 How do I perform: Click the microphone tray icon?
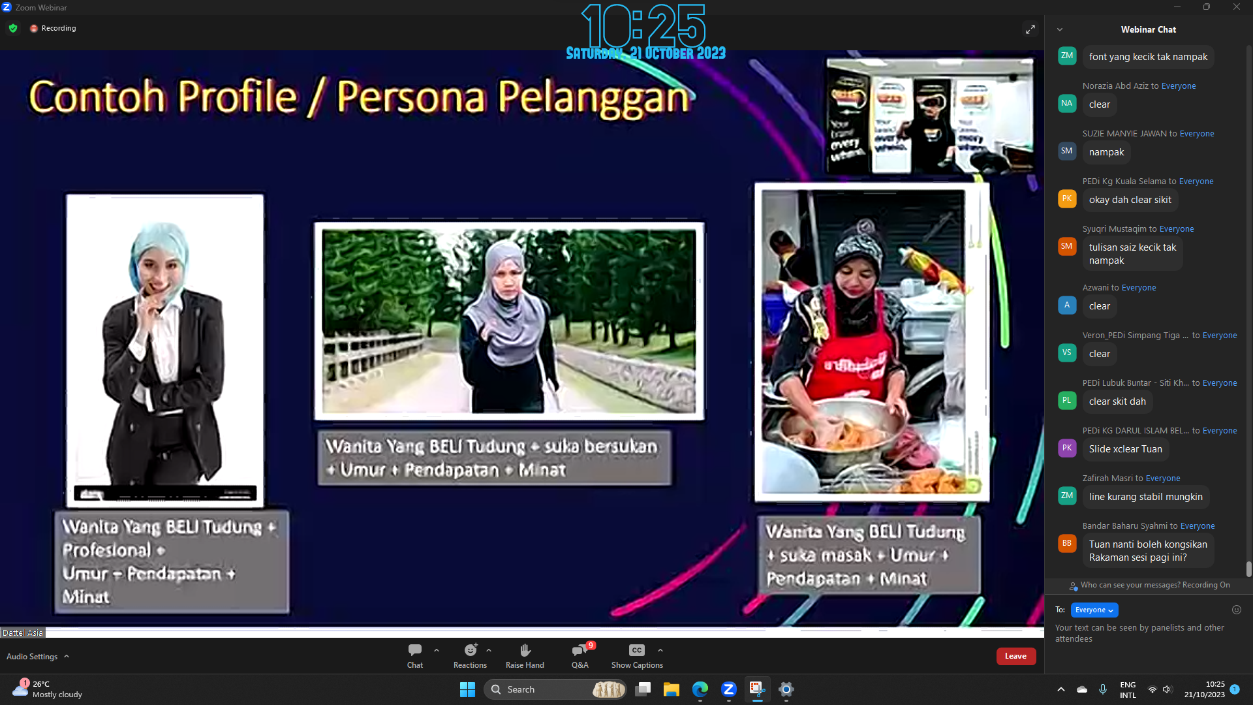click(x=1103, y=689)
